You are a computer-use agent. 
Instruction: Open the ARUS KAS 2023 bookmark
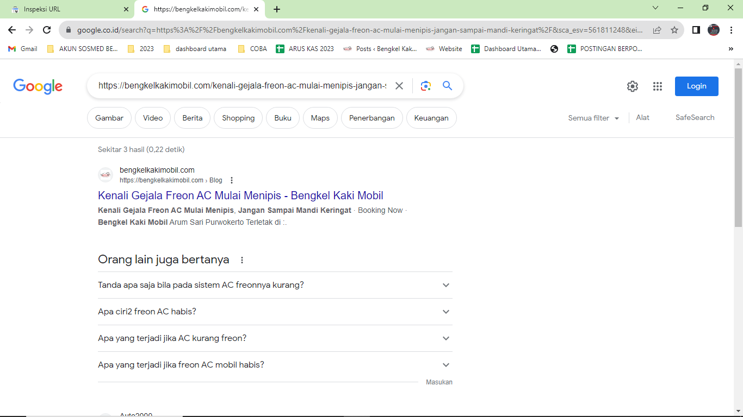click(x=305, y=49)
